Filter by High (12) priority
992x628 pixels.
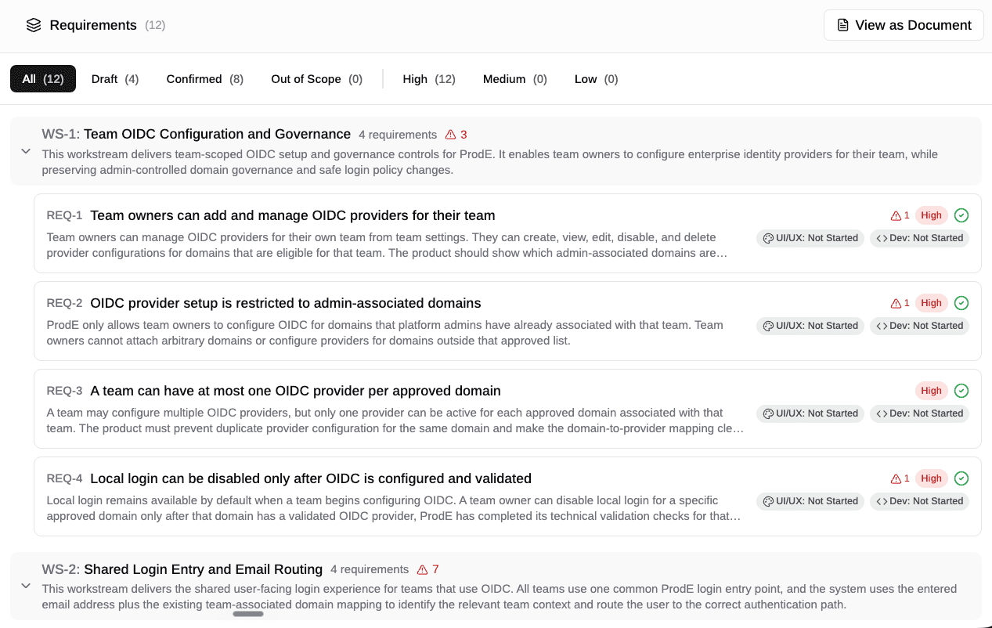429,79
